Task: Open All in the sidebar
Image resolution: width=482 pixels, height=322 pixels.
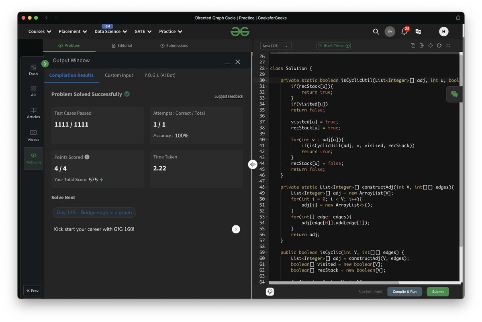Action: coord(33,91)
